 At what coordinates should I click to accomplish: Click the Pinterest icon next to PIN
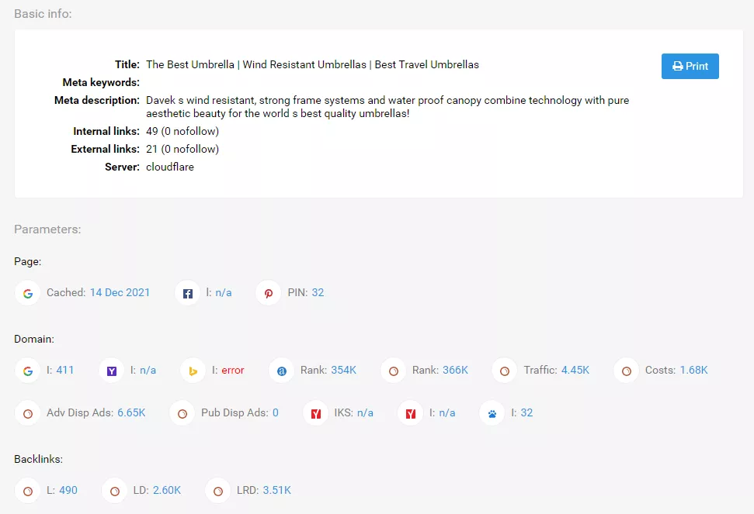269,293
